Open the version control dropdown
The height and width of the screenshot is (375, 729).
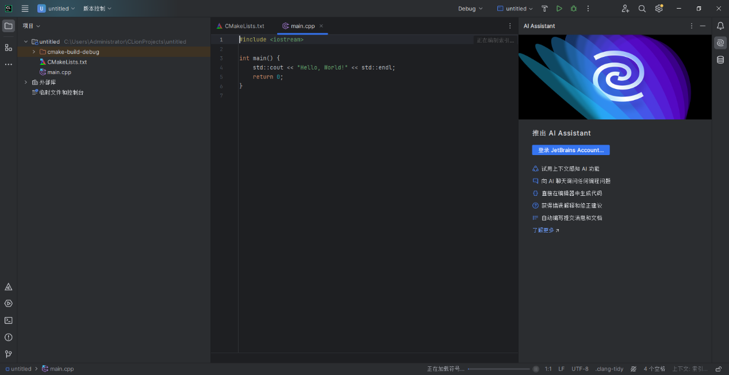(97, 9)
